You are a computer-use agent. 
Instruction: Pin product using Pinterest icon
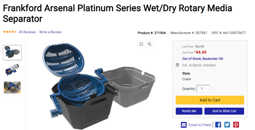click(x=236, y=125)
